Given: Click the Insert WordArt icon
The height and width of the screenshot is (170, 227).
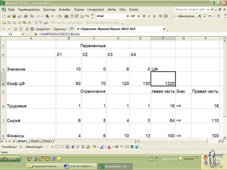Looking at the screenshot, I should (x=72, y=146).
